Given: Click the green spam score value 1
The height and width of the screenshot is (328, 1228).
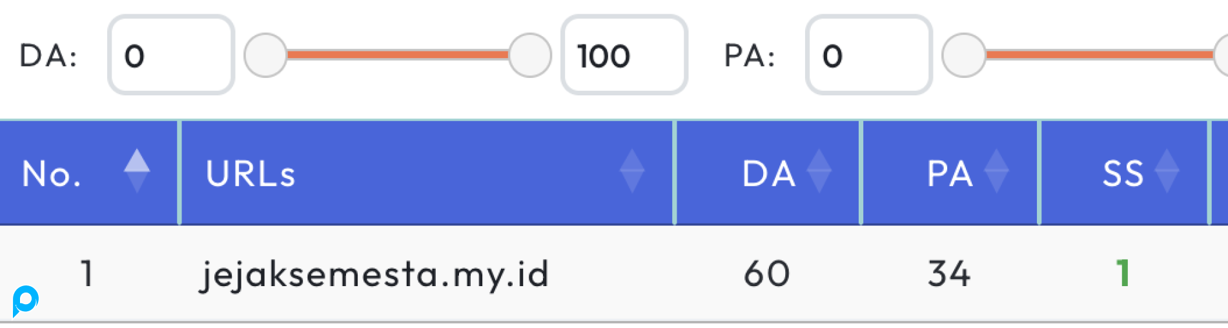Looking at the screenshot, I should click(1123, 273).
